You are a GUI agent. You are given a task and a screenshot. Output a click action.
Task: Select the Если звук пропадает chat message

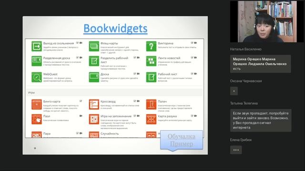[261, 120]
